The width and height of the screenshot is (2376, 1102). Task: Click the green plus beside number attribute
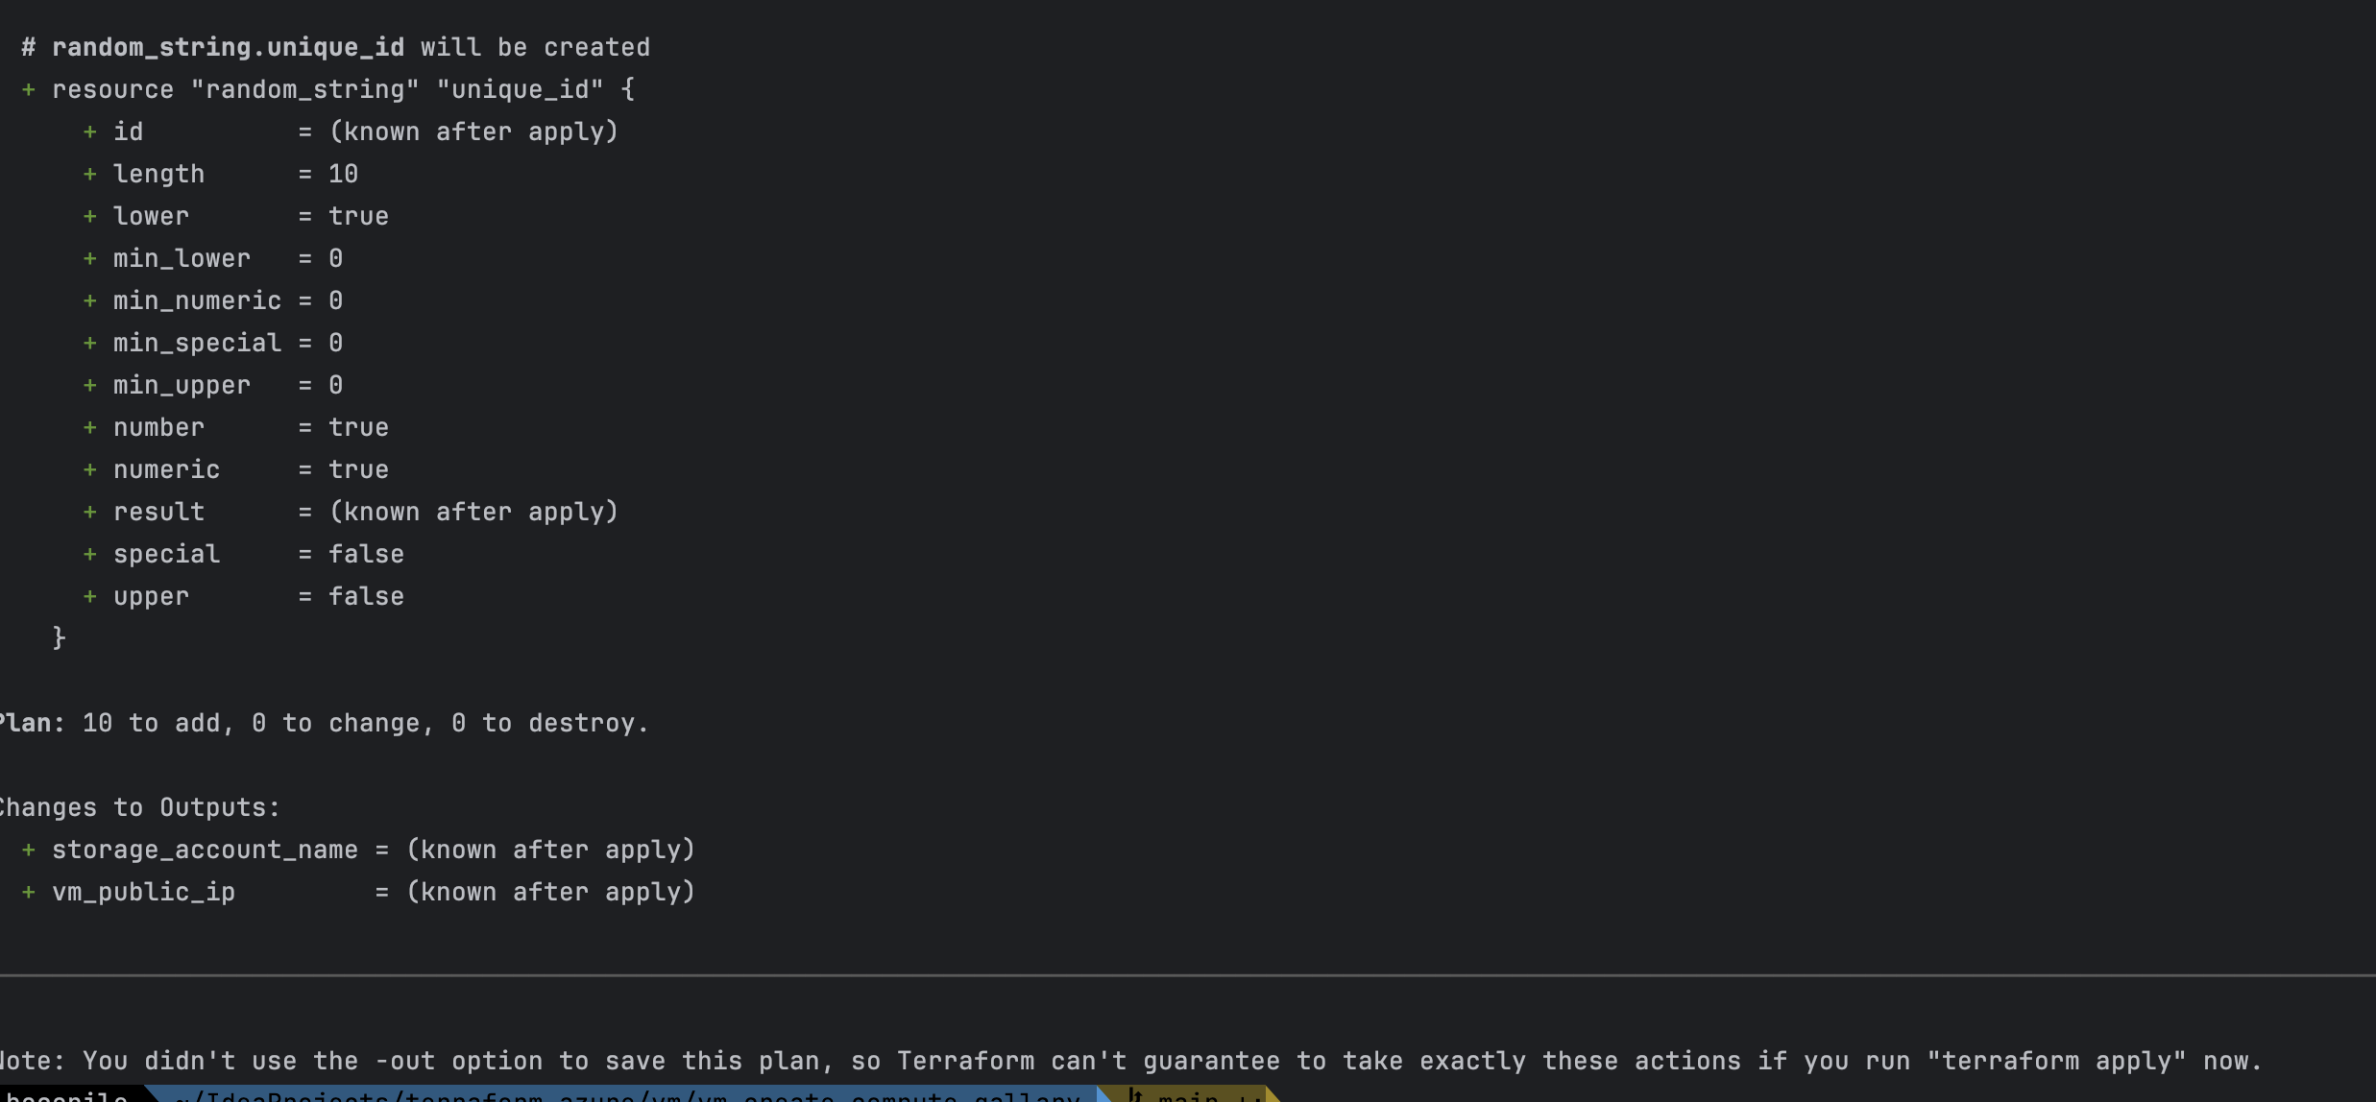click(90, 427)
